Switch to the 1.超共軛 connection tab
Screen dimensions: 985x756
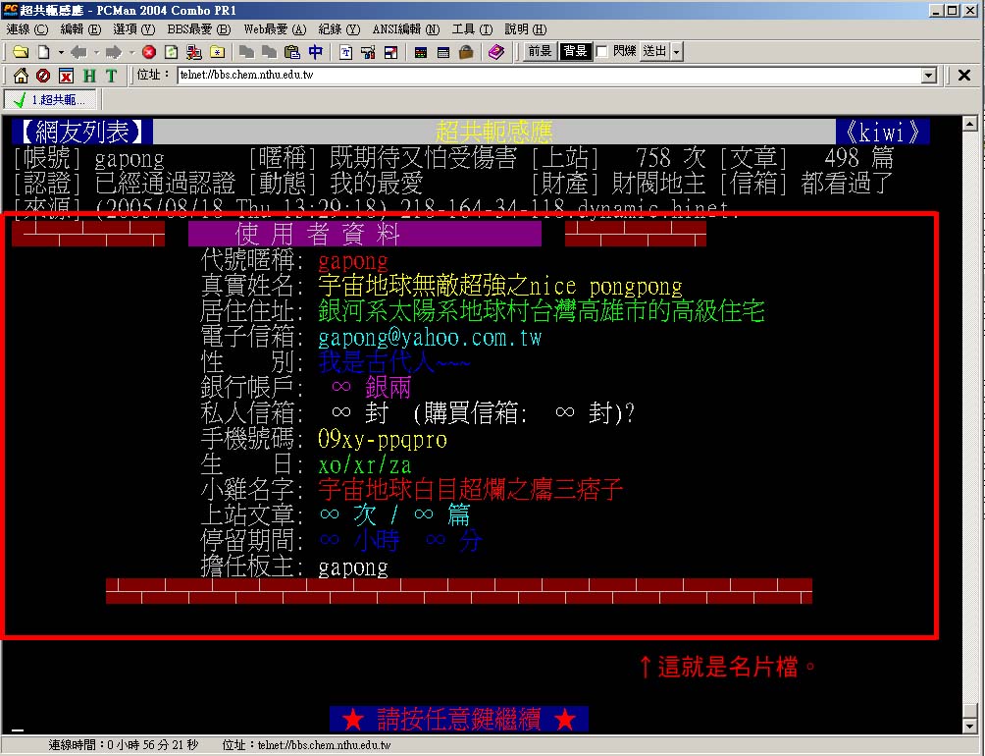point(50,100)
